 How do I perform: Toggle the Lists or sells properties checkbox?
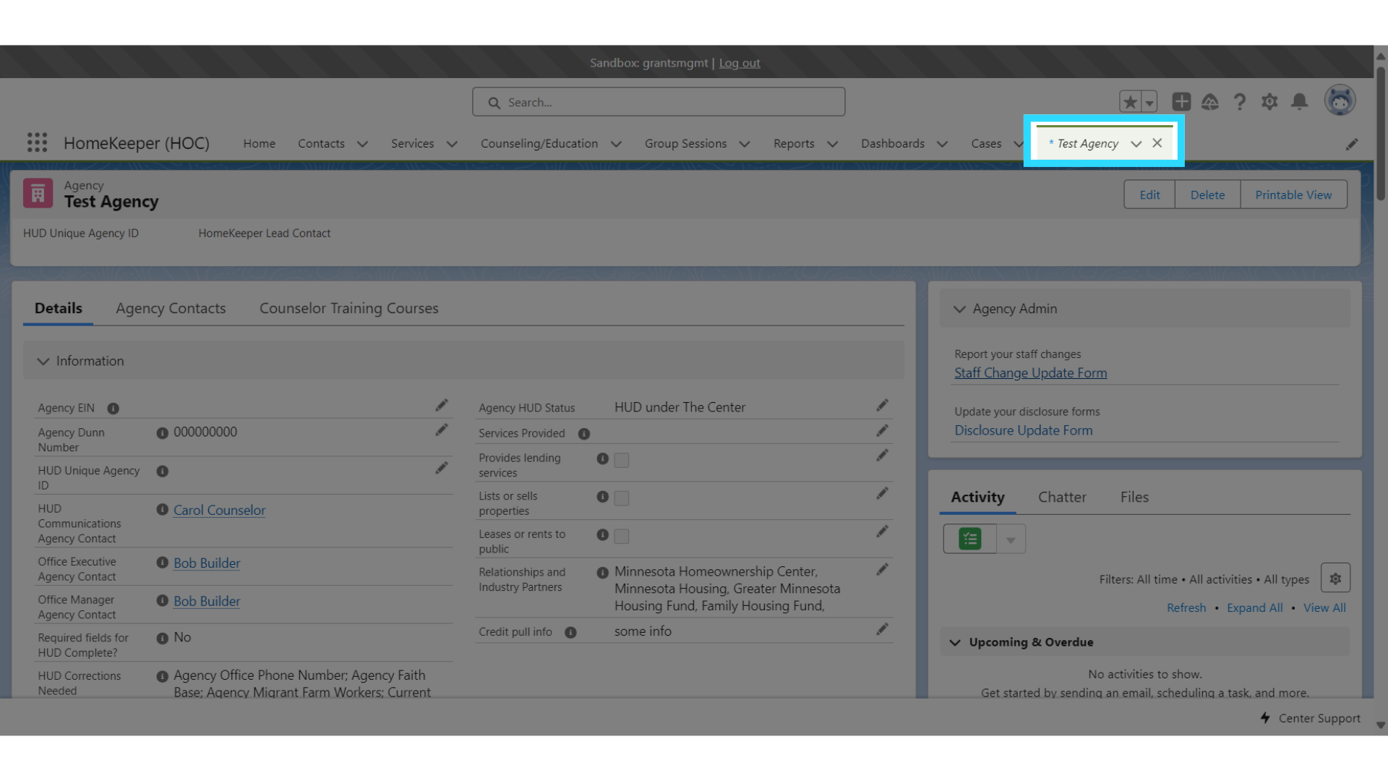click(x=621, y=498)
